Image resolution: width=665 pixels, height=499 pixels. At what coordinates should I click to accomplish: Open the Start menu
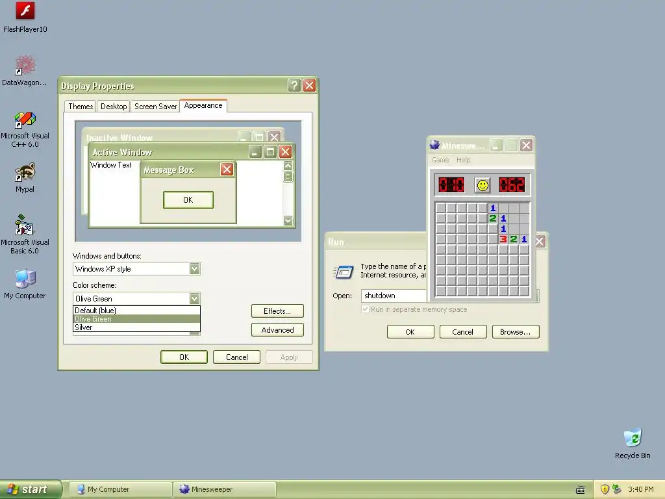[31, 489]
